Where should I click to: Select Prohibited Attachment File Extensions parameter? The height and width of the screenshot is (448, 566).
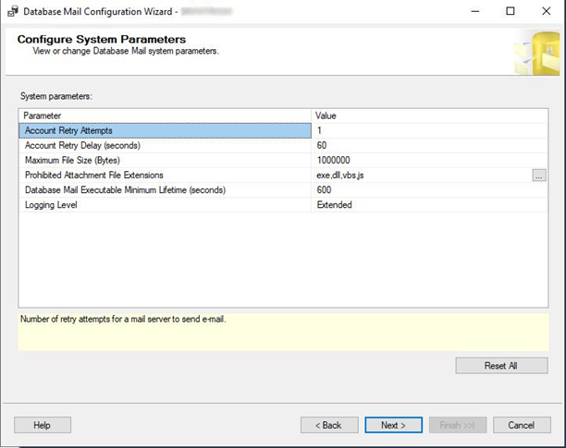(165, 176)
